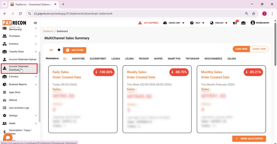277x144 pixels.
Task: Click the Add Store button
Action: [75, 50]
